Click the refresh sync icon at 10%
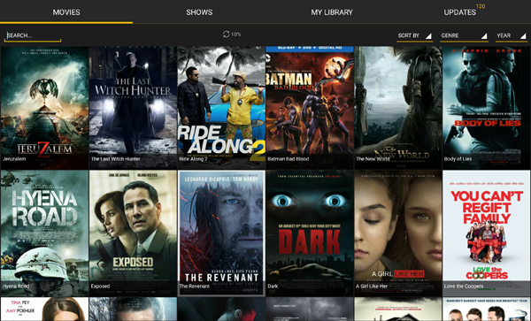The image size is (531, 321). pyautogui.click(x=227, y=34)
